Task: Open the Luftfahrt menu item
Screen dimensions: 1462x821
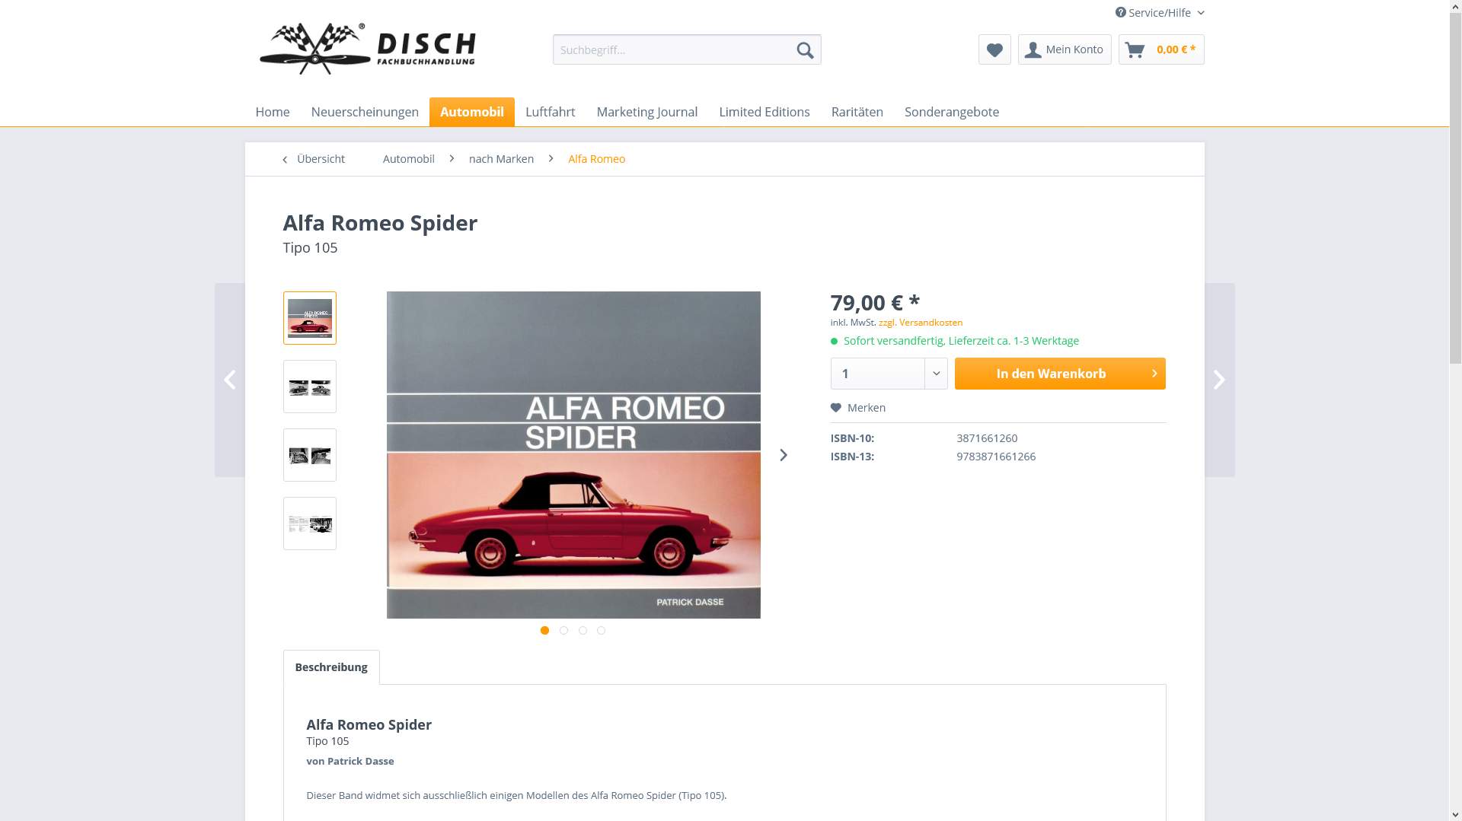Action: [550, 112]
